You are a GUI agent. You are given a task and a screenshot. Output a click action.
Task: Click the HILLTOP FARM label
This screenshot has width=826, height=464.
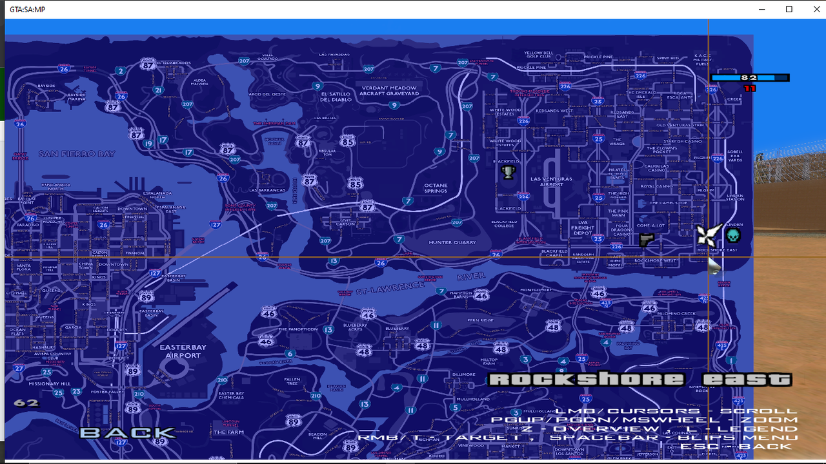(x=489, y=362)
